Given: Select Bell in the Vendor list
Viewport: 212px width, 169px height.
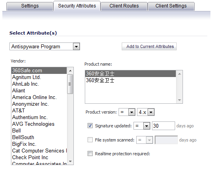Looking at the screenshot, I should point(39,131).
